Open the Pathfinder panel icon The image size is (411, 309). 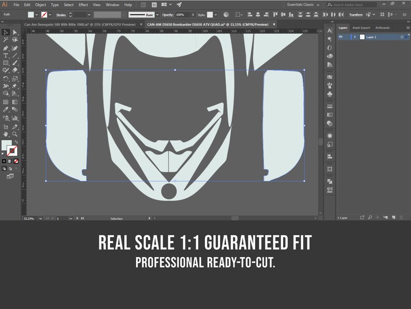(x=330, y=181)
